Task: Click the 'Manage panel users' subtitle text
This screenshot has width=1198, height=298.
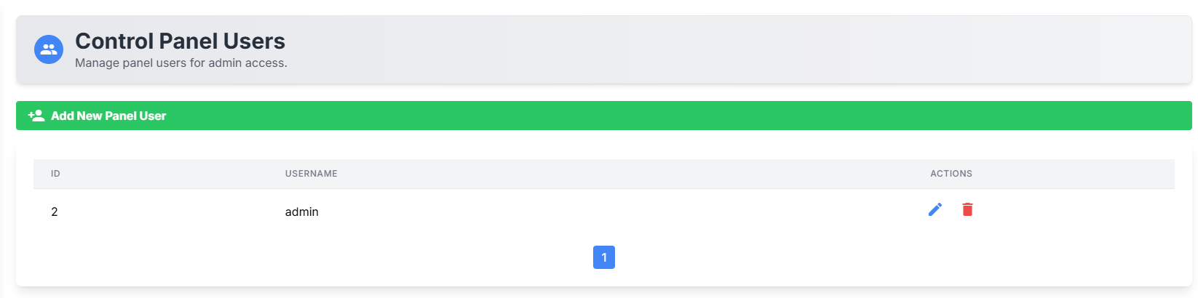Action: [x=181, y=63]
